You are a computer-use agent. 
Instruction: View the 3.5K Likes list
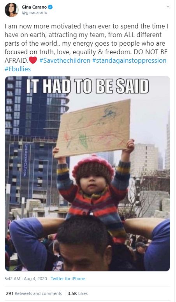[77, 293]
